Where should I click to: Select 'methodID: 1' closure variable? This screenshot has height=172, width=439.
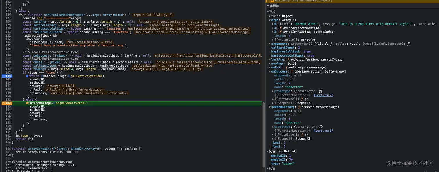click(281, 156)
